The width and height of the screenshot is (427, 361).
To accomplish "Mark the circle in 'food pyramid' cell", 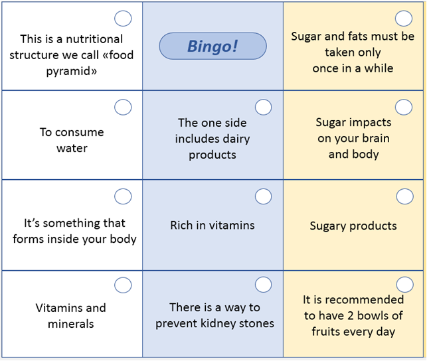I will coord(123,18).
